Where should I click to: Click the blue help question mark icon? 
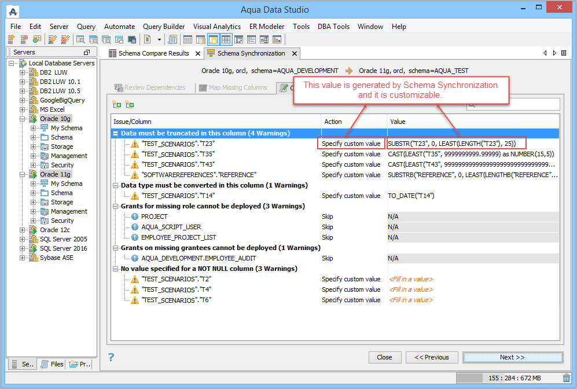111,357
